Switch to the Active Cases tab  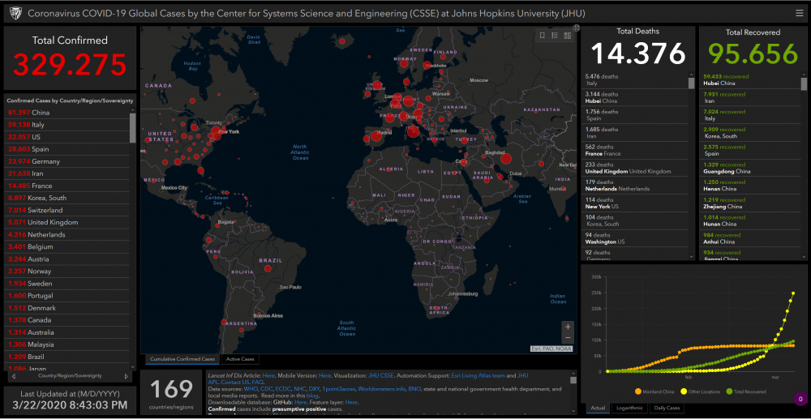point(241,359)
